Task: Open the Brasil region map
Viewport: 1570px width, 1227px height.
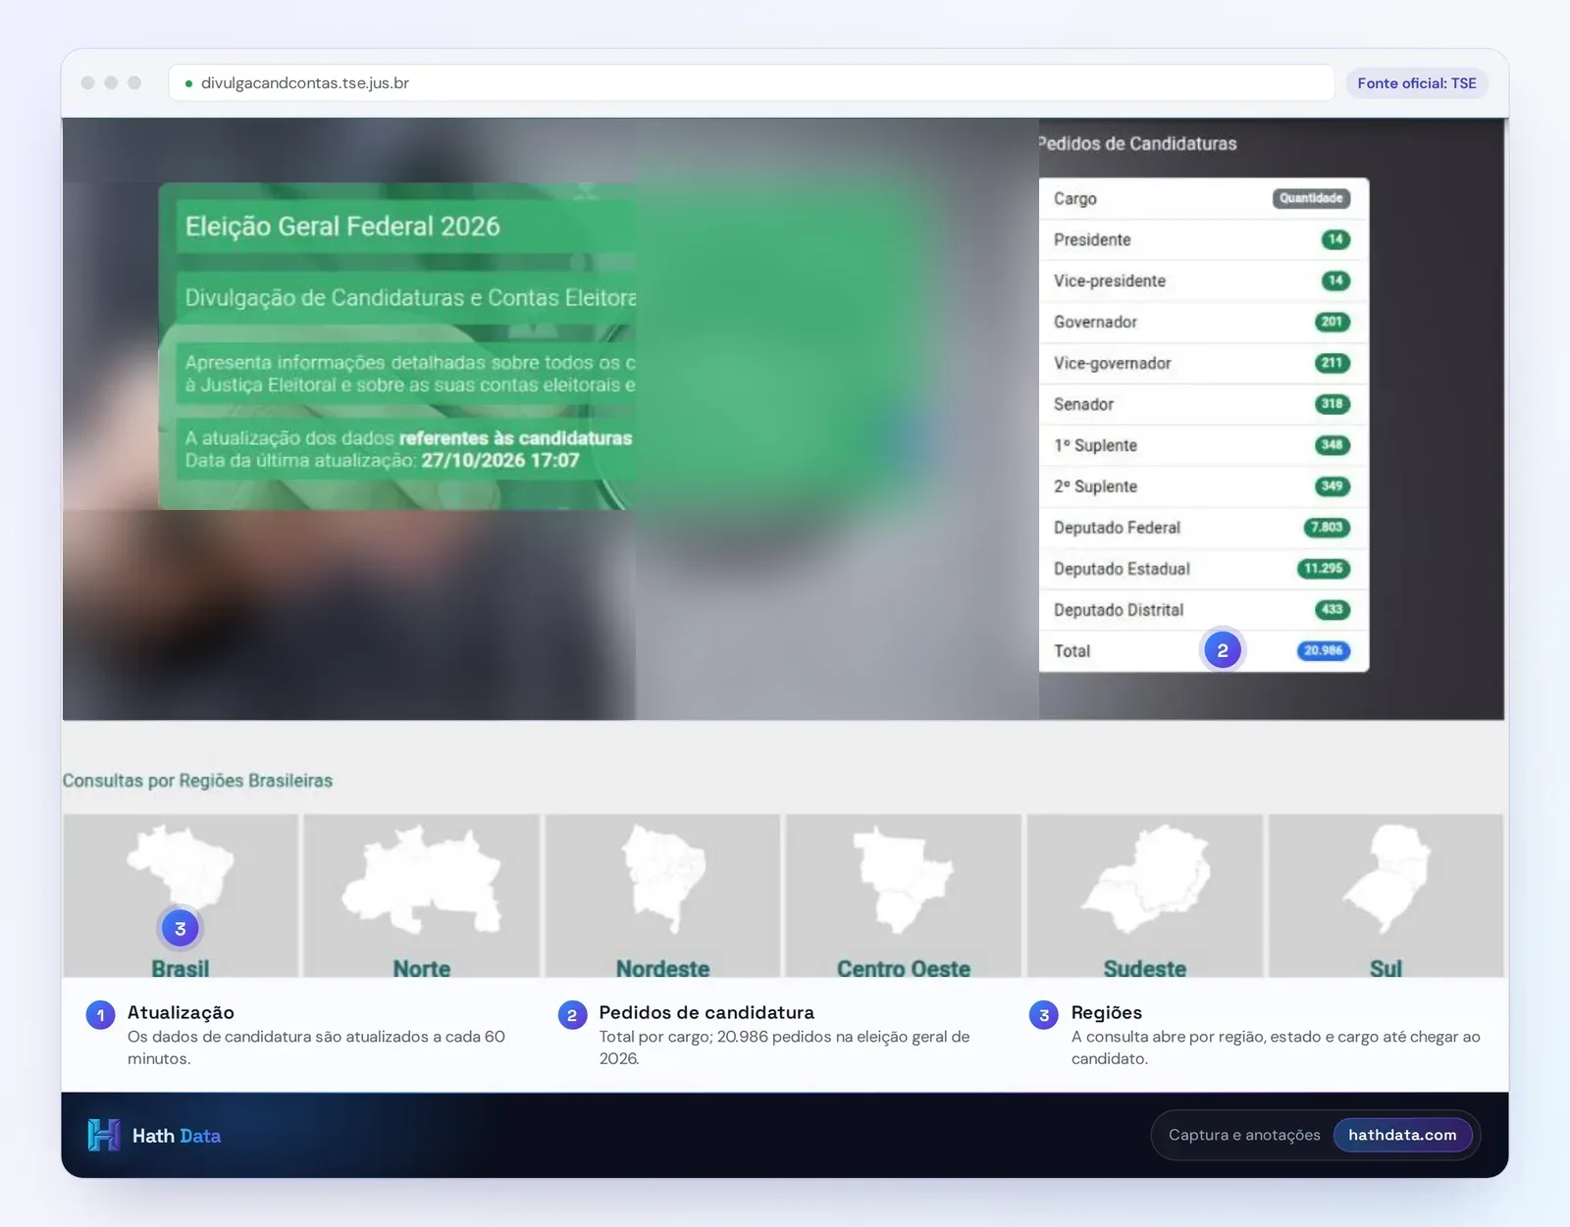Action: click(x=181, y=895)
